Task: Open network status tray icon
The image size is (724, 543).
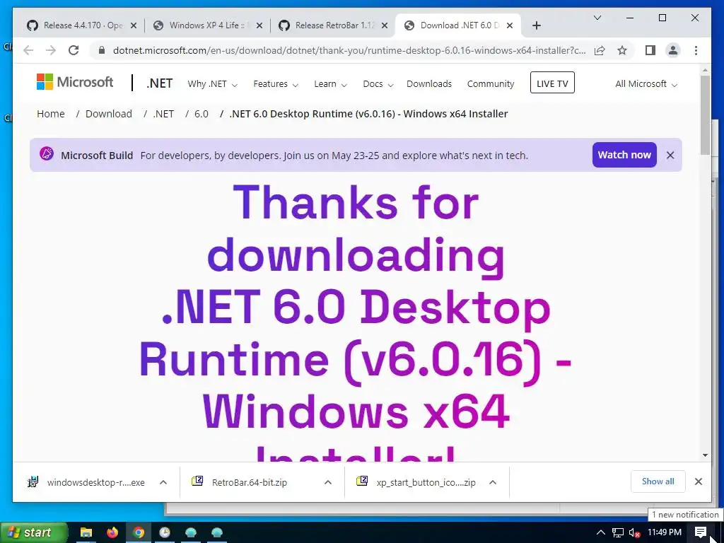Action: 617,532
